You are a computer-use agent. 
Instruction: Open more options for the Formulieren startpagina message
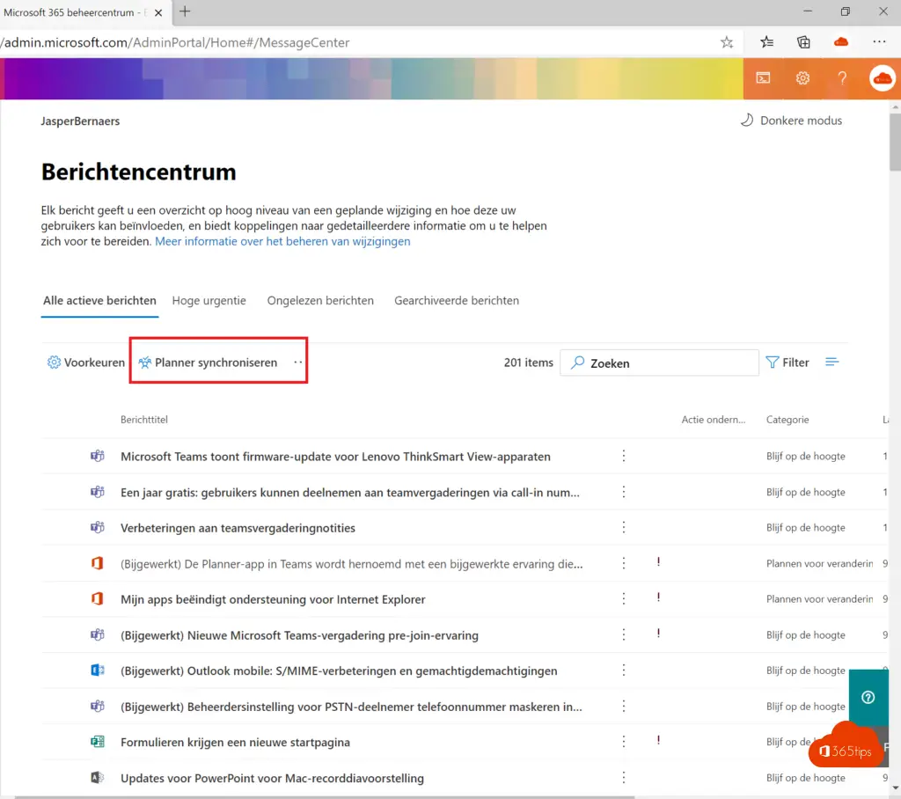(x=624, y=742)
